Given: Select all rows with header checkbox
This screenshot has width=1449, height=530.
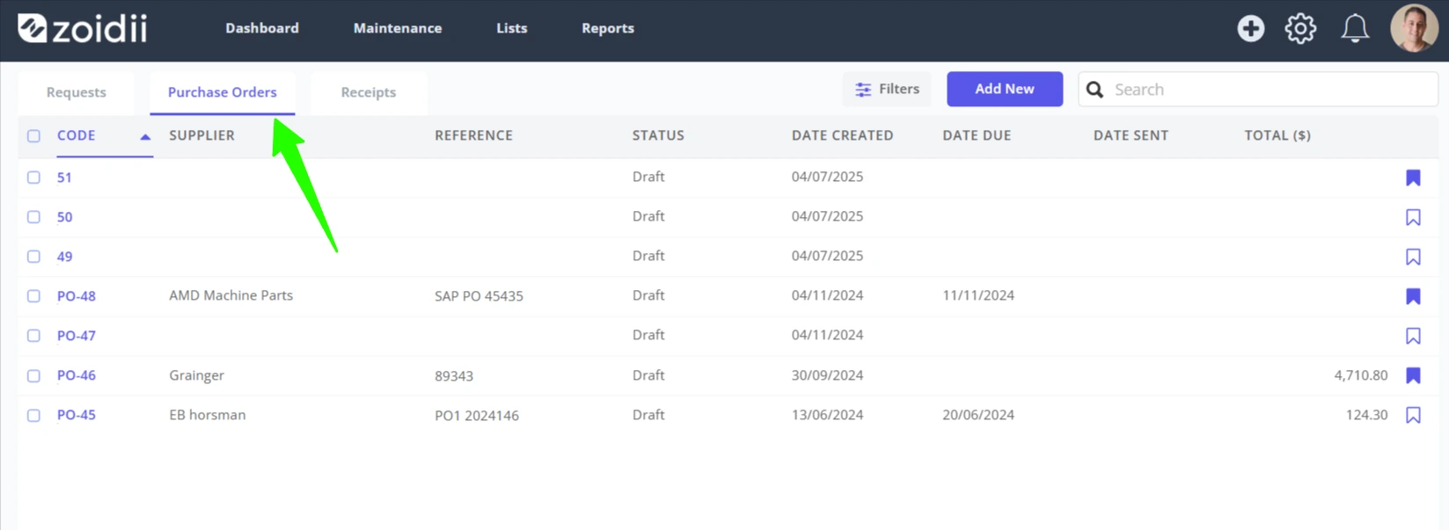Looking at the screenshot, I should click(x=33, y=136).
